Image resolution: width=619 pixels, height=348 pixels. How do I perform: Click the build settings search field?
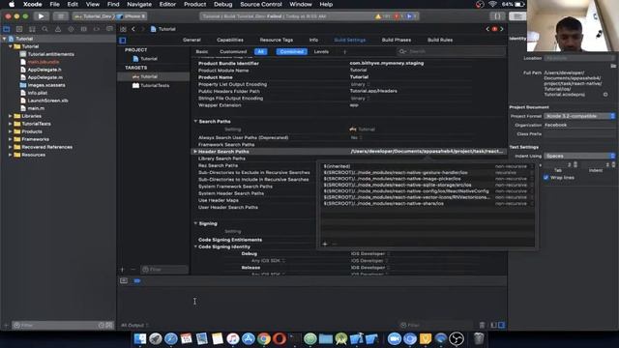coord(451,51)
